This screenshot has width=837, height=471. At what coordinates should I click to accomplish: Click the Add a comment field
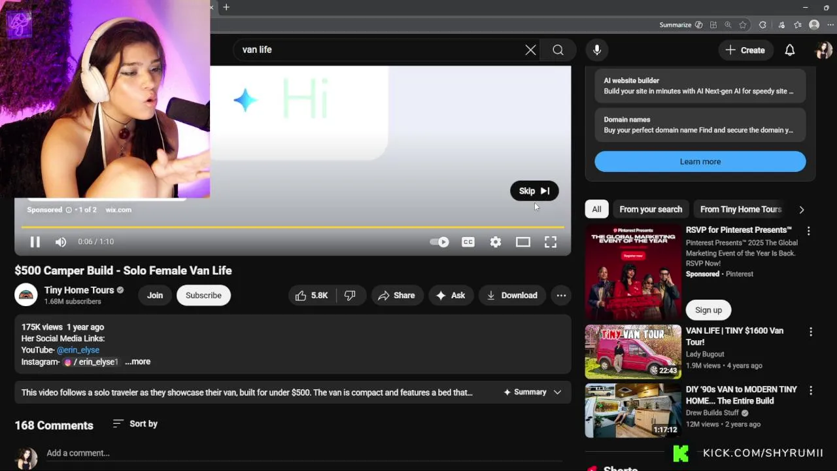[304, 453]
